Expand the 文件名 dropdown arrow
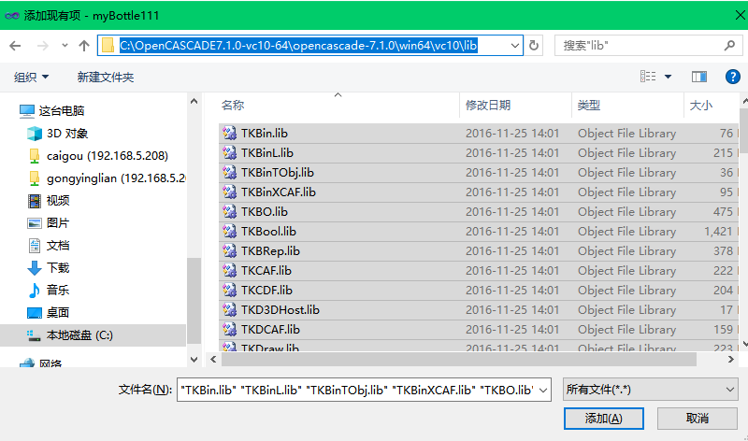This screenshot has height=441, width=748. [x=543, y=391]
